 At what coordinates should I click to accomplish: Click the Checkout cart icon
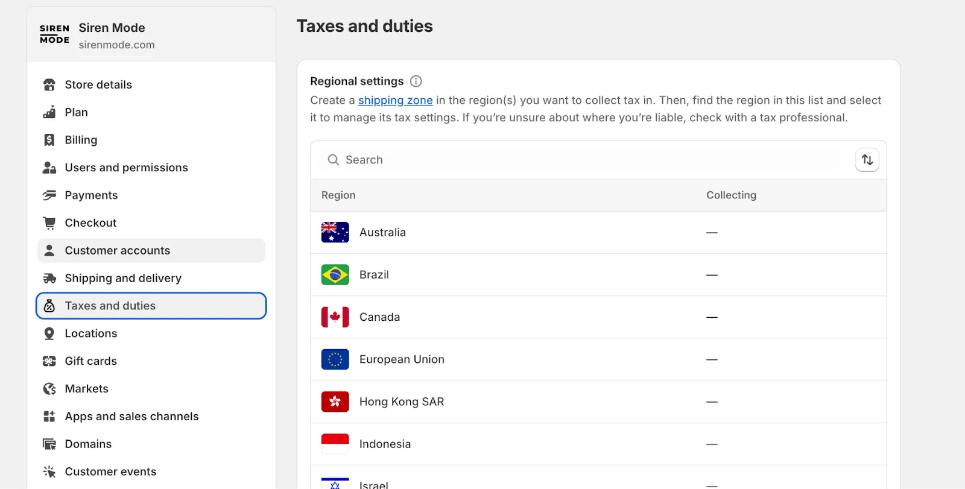click(49, 223)
